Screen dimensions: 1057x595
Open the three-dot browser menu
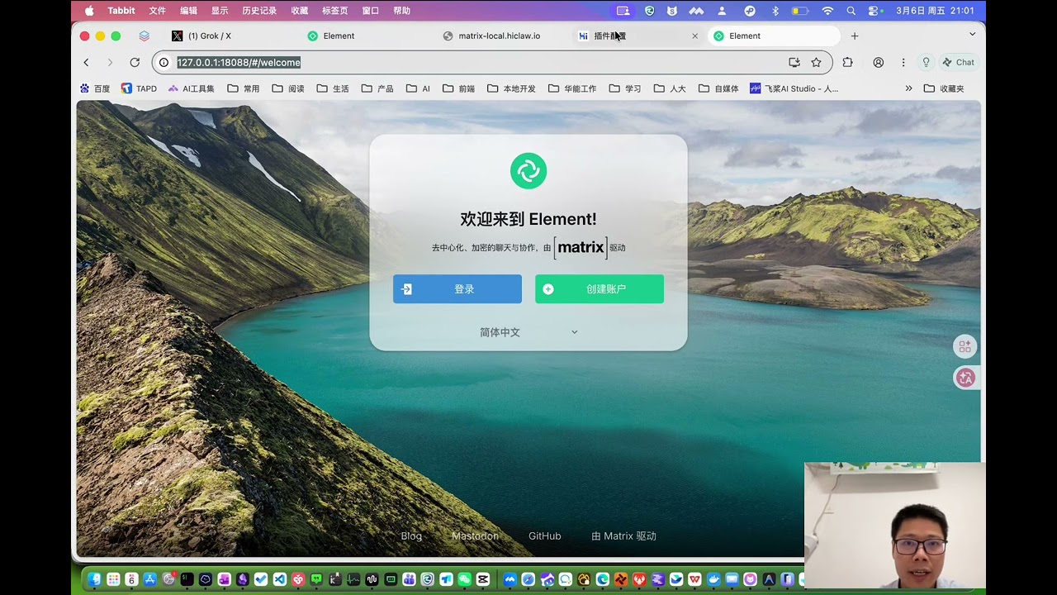903,62
